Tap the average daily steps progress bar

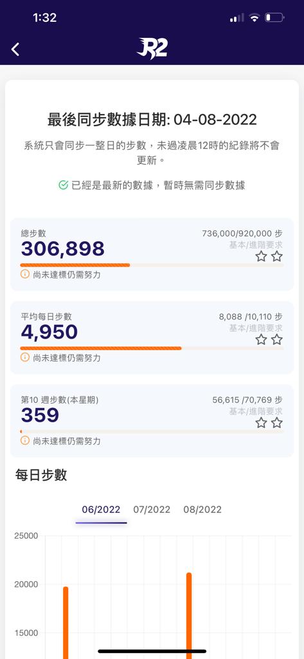[x=152, y=348]
